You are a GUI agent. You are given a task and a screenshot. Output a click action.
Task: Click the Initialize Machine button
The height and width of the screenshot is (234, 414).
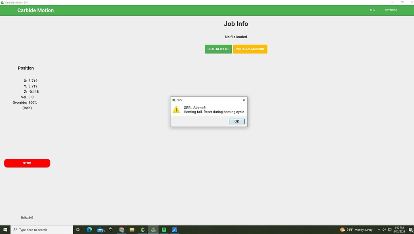[250, 49]
